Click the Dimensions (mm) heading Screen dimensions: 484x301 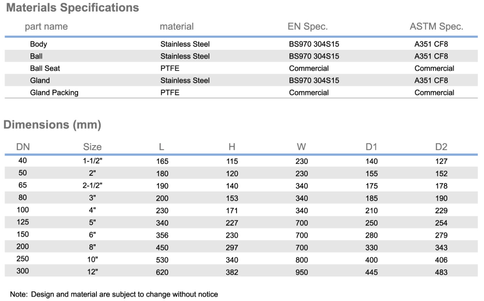52,125
